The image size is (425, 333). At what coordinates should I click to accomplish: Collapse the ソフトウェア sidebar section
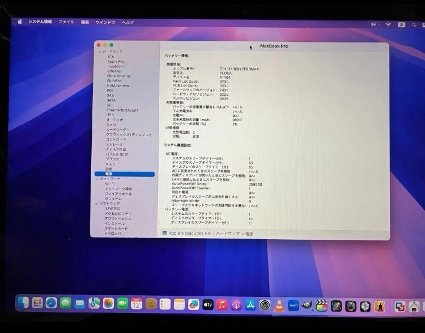96,203
